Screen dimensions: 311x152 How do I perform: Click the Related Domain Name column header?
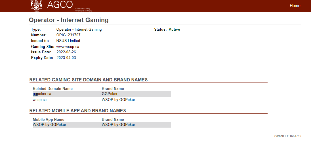point(52,88)
